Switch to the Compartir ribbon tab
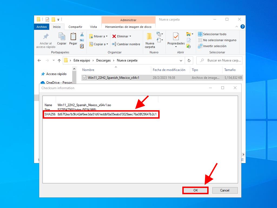This screenshot has height=208, width=277. [75, 27]
